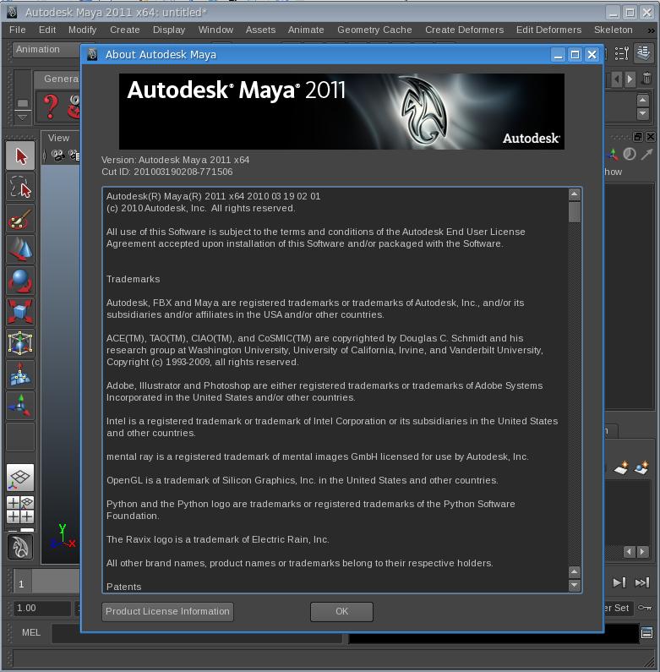
Task: Close the right-side docked panel
Action: 650,137
